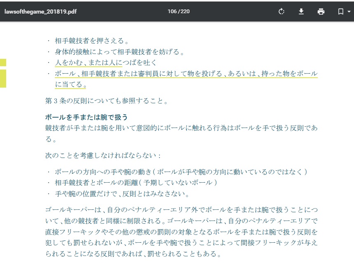Click the total page count 220
This screenshot has height=267, width=354.
(185, 11)
